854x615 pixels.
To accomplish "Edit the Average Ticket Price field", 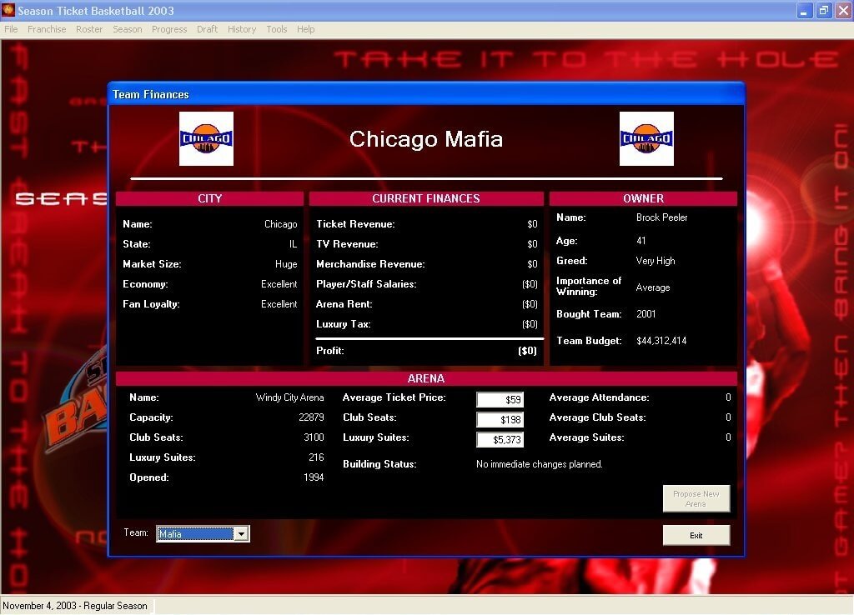I will (x=500, y=399).
